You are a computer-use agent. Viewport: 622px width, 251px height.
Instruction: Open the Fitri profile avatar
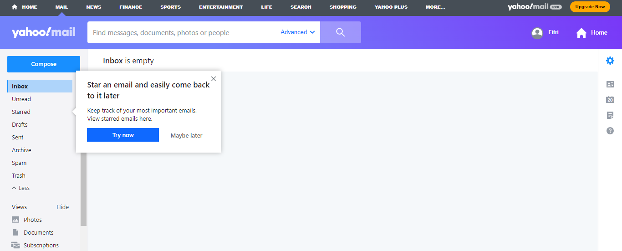[x=537, y=33]
